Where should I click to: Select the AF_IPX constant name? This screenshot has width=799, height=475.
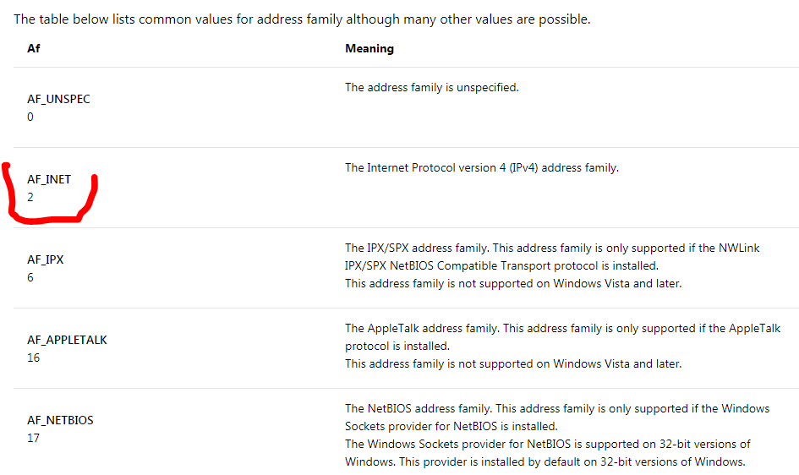coord(45,259)
